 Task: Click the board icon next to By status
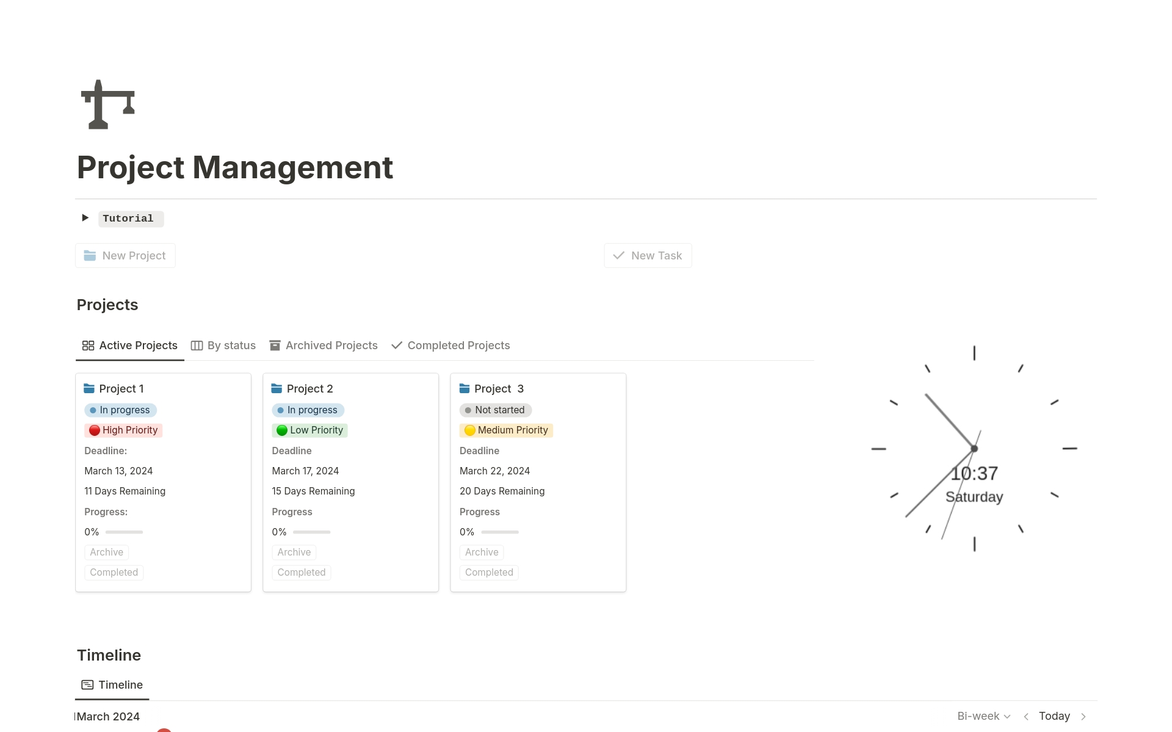[196, 346]
